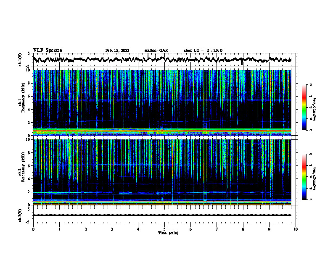The height and width of the screenshot is (257, 333).
Task: Click the ch.3 flat signal trace
Action: [162, 215]
